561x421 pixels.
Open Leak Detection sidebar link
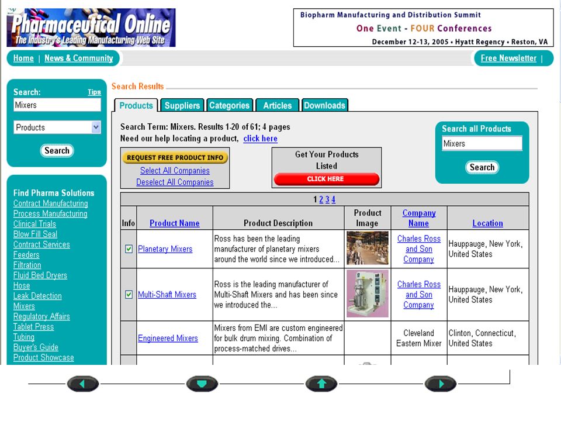(x=37, y=296)
